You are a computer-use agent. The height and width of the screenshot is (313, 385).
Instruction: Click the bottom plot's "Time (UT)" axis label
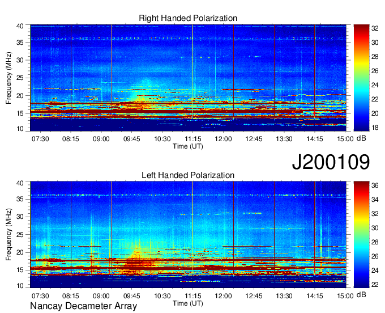188,303
